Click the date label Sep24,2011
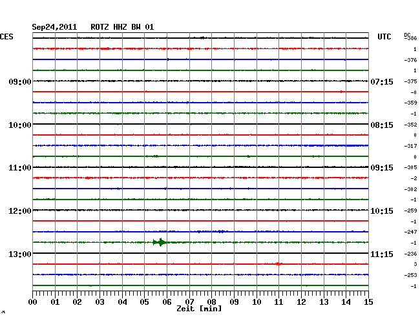Image resolution: width=420 pixels, height=319 pixels. tap(54, 27)
